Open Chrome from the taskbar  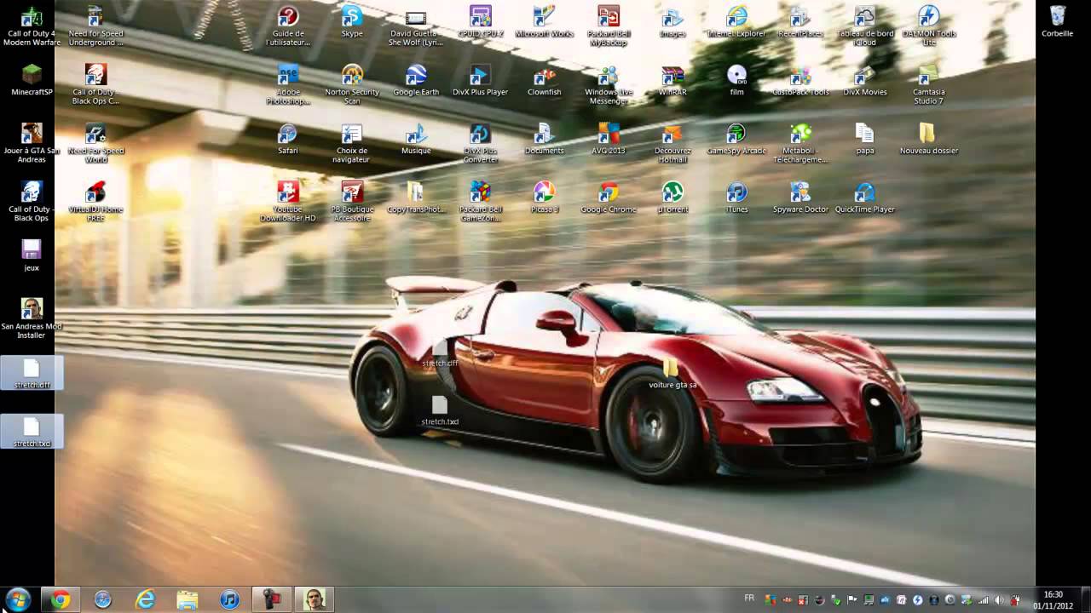coord(60,599)
